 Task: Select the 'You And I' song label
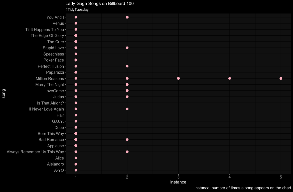click(x=55, y=17)
